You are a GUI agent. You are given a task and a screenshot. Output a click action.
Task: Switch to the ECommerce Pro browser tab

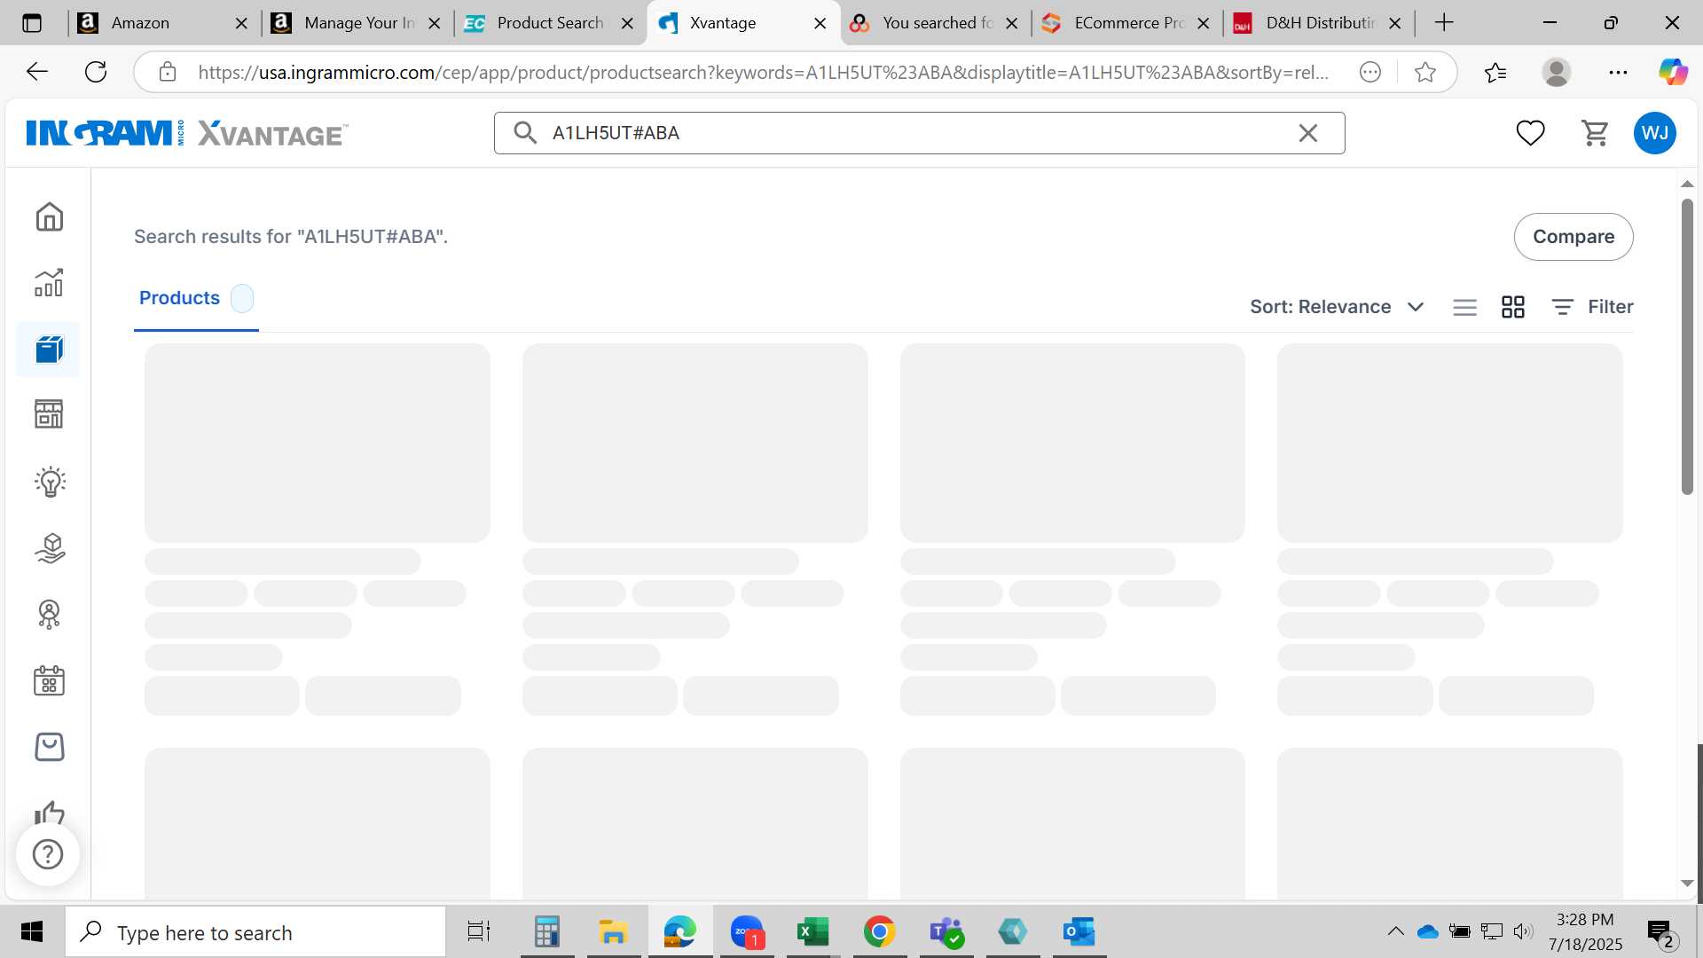click(1126, 23)
